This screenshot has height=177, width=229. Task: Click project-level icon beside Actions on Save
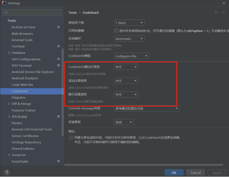point(59,27)
